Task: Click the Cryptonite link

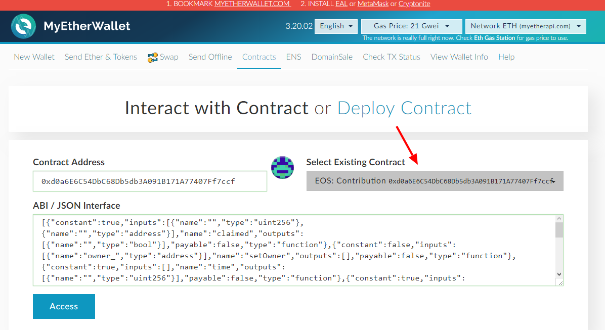Action: (x=414, y=4)
